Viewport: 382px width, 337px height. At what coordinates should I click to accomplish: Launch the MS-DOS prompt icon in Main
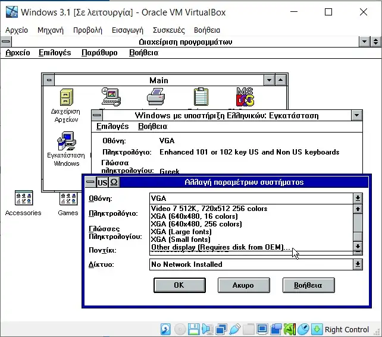pos(245,97)
